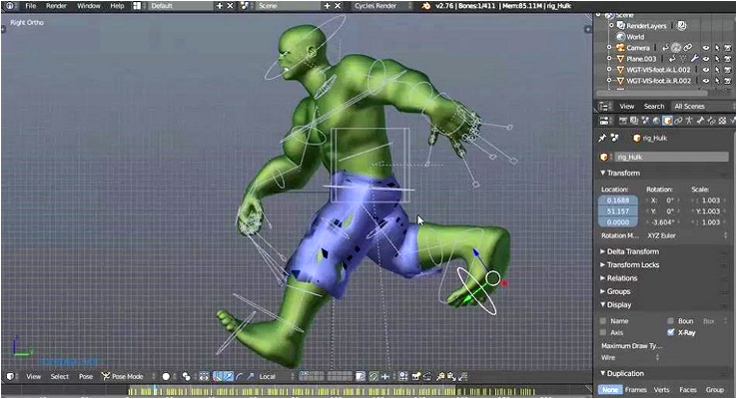Open the Window menu in top bar
This screenshot has width=737, height=399.
pos(89,6)
